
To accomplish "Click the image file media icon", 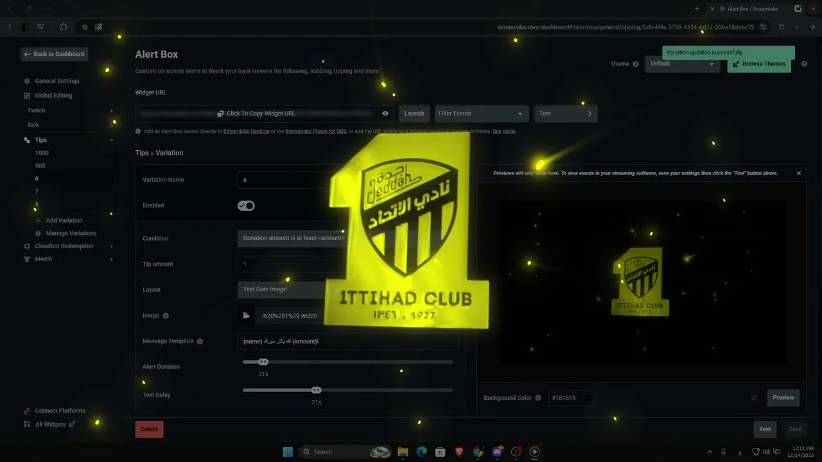I will pyautogui.click(x=246, y=316).
